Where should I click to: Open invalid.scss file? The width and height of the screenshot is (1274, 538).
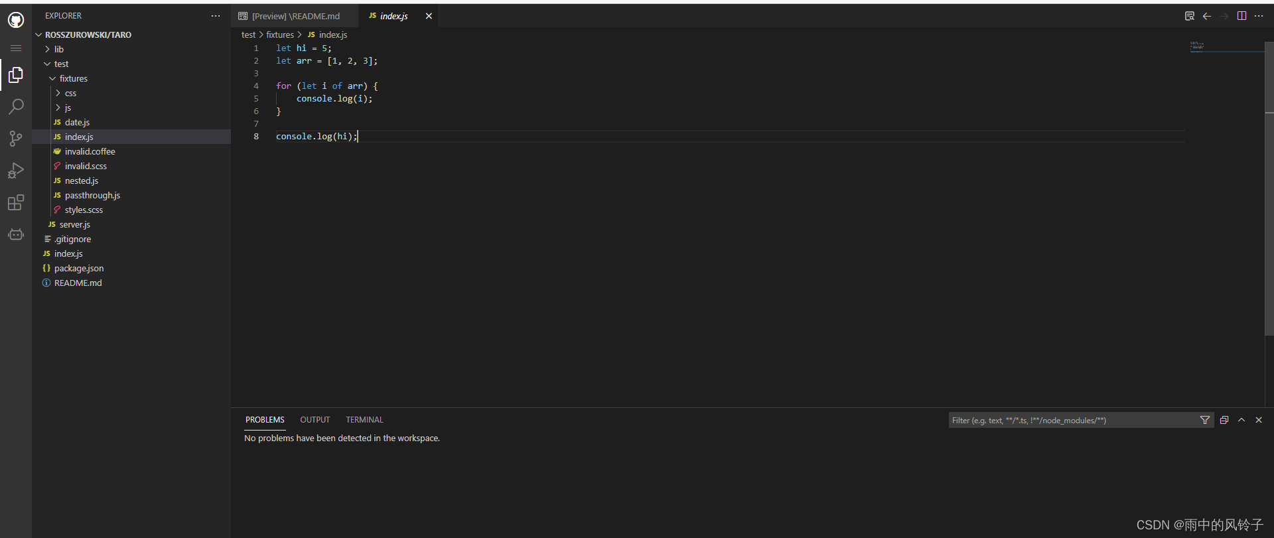[x=131, y=166]
